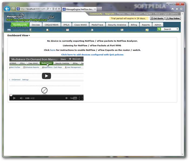The height and width of the screenshot is (161, 189).
Task: Toggle the compatibility view icon in address bar
Action: [x=53, y=9]
